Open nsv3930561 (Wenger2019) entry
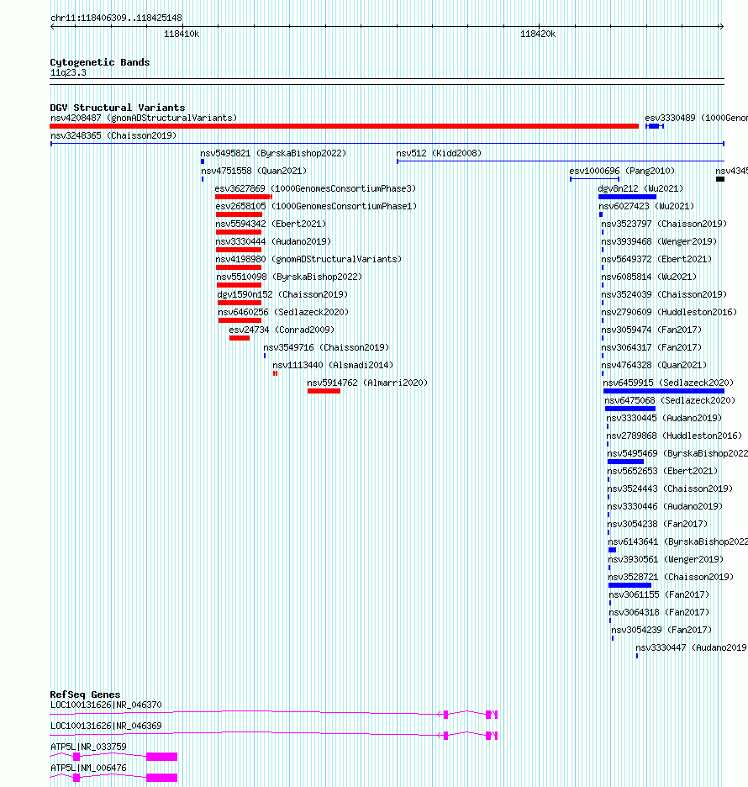Image resolution: width=748 pixels, height=787 pixels. coord(666,559)
